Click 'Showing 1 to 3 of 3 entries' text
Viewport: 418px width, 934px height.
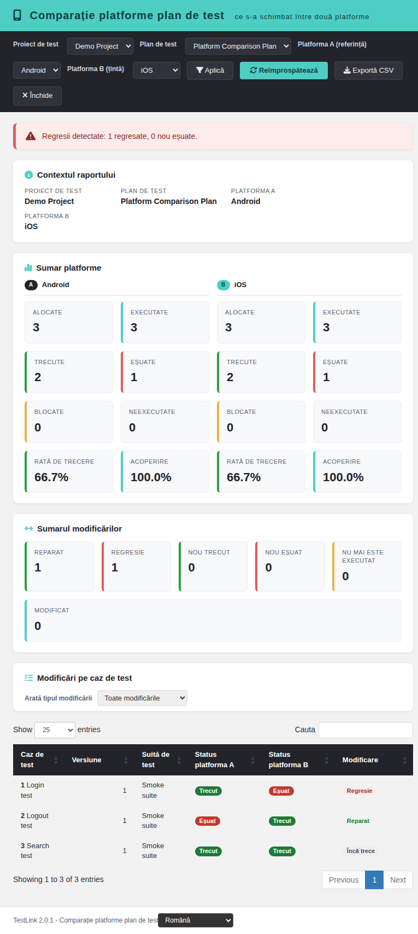(x=58, y=879)
